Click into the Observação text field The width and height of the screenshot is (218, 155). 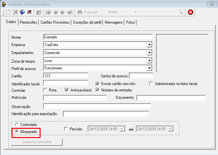click(97, 106)
